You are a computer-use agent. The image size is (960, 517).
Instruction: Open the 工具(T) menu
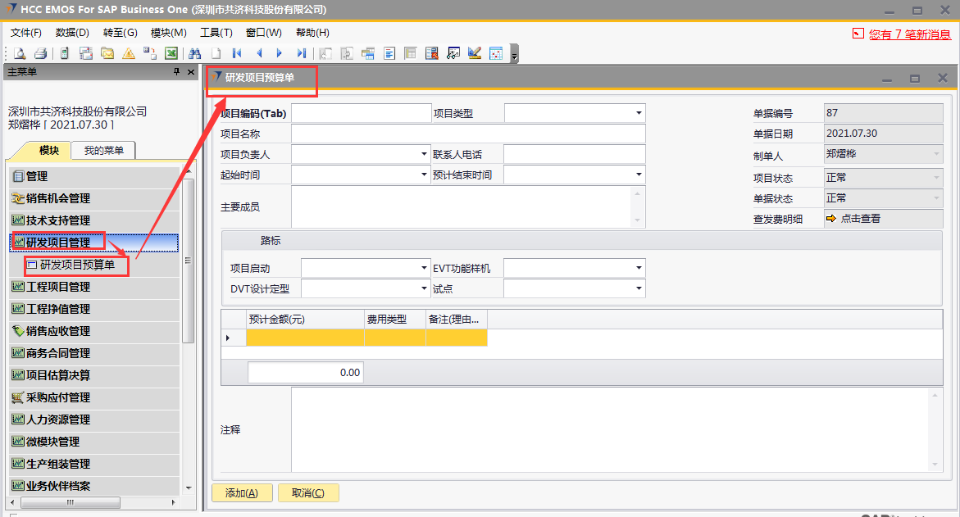pyautogui.click(x=216, y=33)
